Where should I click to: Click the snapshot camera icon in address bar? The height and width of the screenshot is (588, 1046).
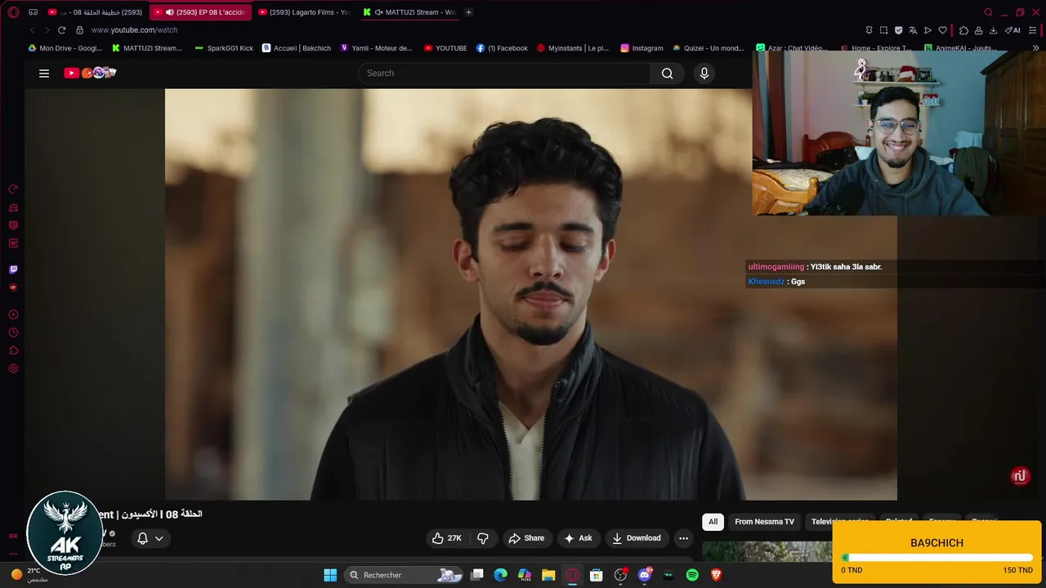coord(883,30)
